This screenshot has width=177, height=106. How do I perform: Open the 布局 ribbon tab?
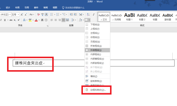17,8
